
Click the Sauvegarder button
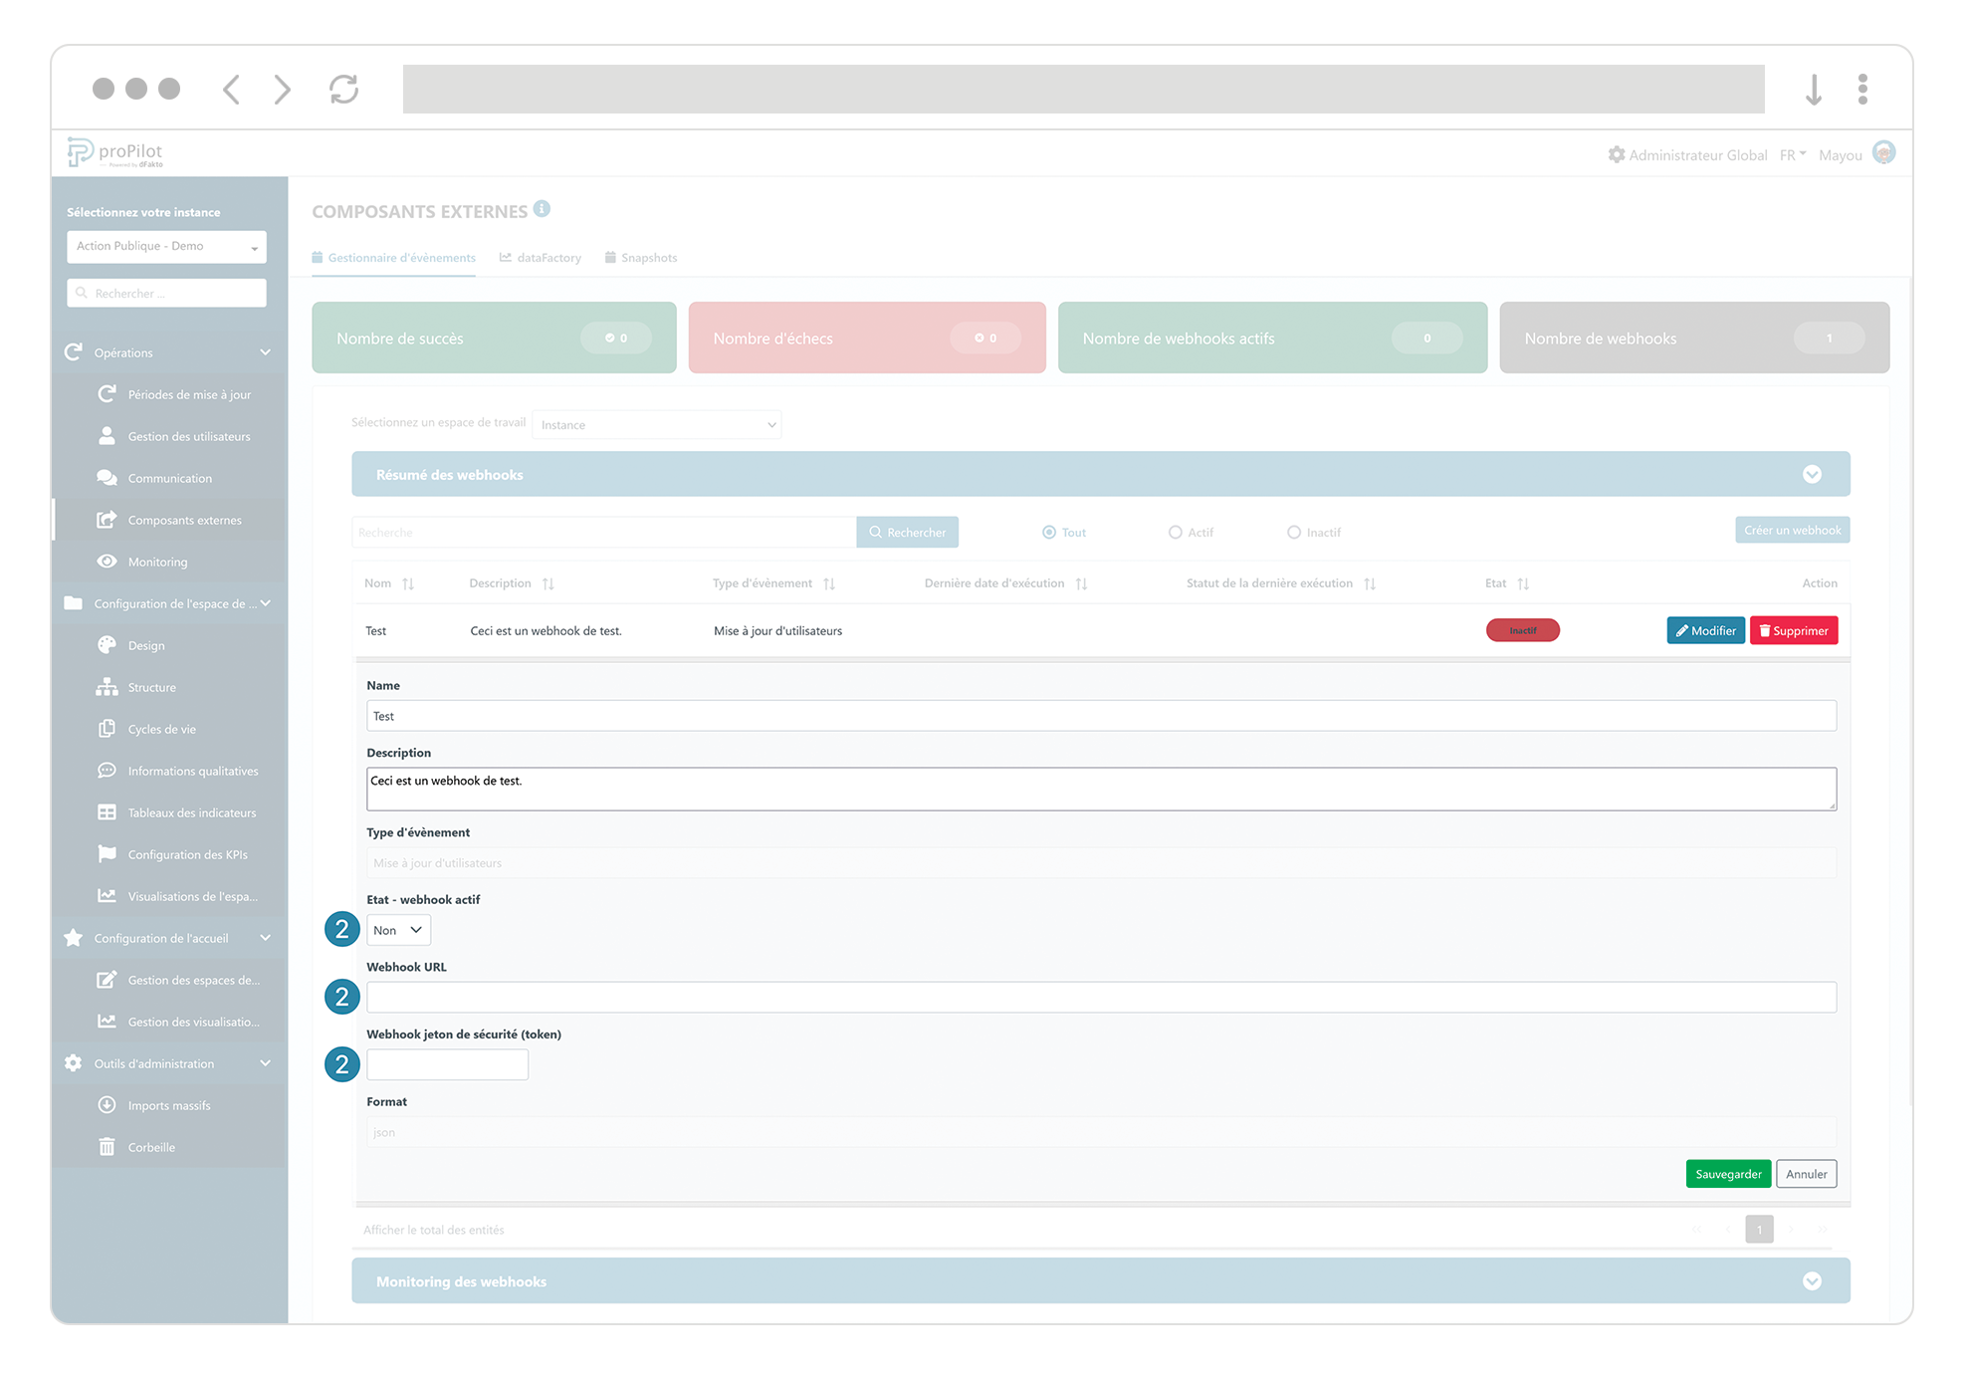point(1728,1173)
